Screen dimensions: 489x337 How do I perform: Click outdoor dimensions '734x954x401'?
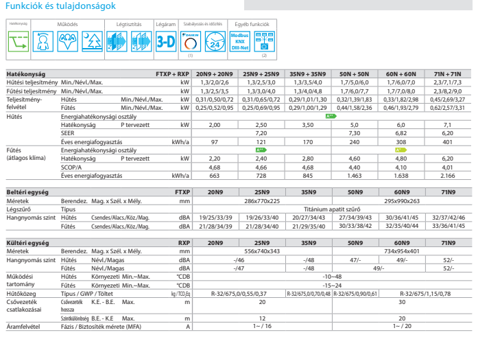point(402,251)
